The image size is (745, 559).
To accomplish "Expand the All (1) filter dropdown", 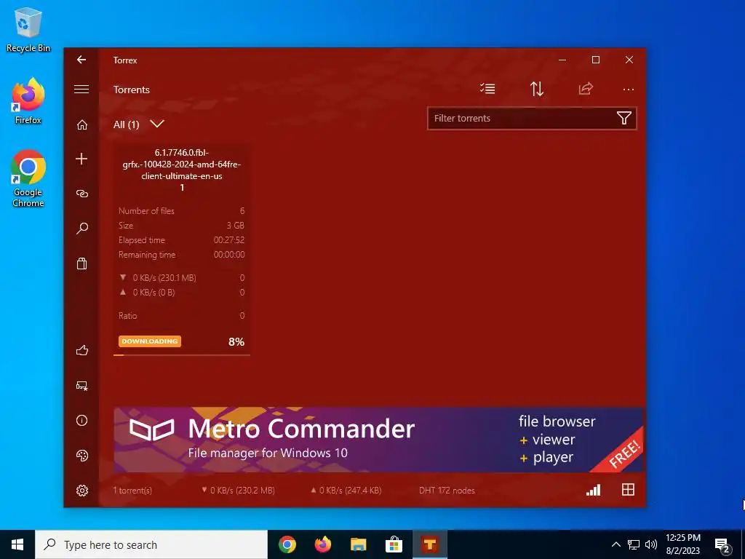I will [x=157, y=124].
